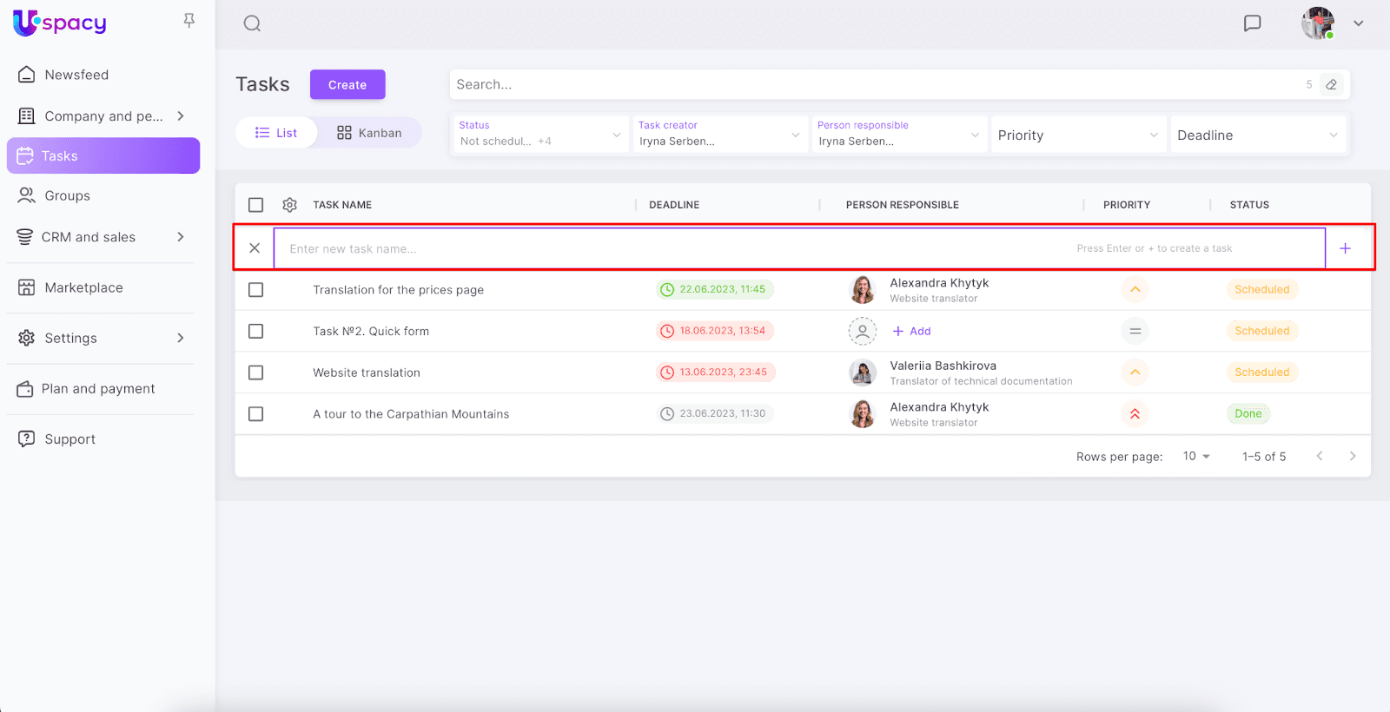Switch to the Kanban view tab
This screenshot has width=1390, height=712.
pos(369,133)
